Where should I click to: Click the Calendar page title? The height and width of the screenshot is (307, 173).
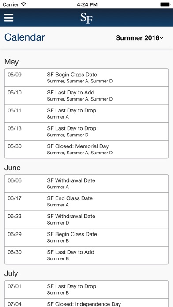point(25,37)
